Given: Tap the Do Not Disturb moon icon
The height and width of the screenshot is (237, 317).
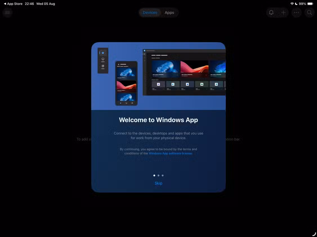Looking at the screenshot, I should click(296, 4).
